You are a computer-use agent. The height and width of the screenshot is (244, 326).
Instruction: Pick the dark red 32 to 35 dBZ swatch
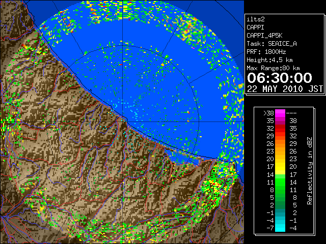(x=280, y=129)
